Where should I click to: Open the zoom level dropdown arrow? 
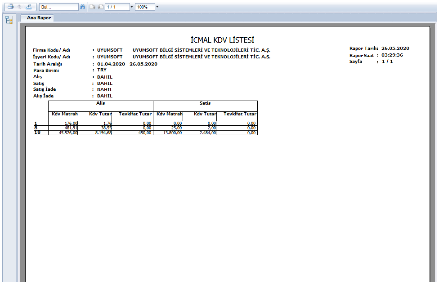click(157, 7)
